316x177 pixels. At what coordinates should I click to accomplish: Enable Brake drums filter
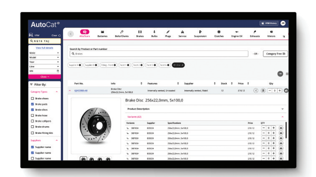coord(32,127)
